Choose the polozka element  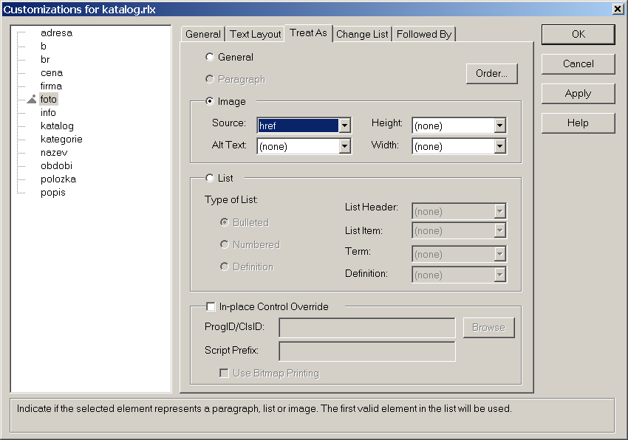58,179
